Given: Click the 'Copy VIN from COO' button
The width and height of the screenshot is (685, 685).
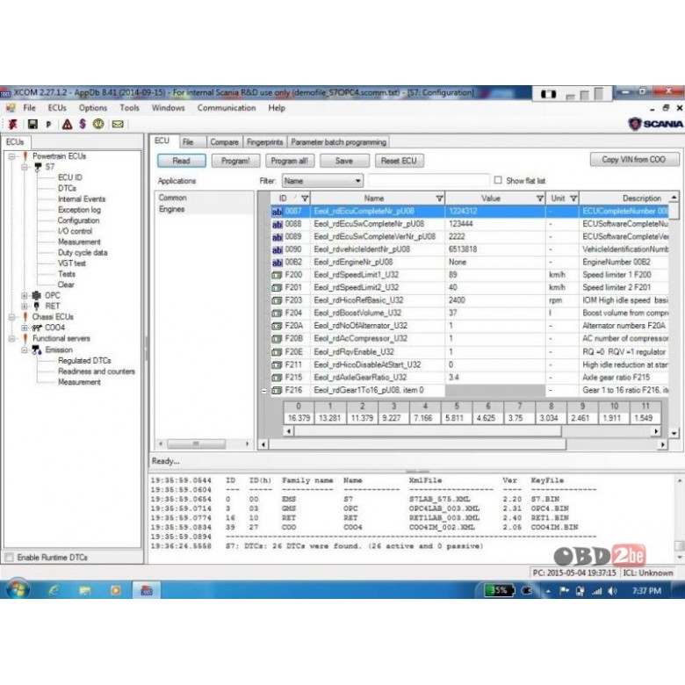Looking at the screenshot, I should (x=634, y=160).
